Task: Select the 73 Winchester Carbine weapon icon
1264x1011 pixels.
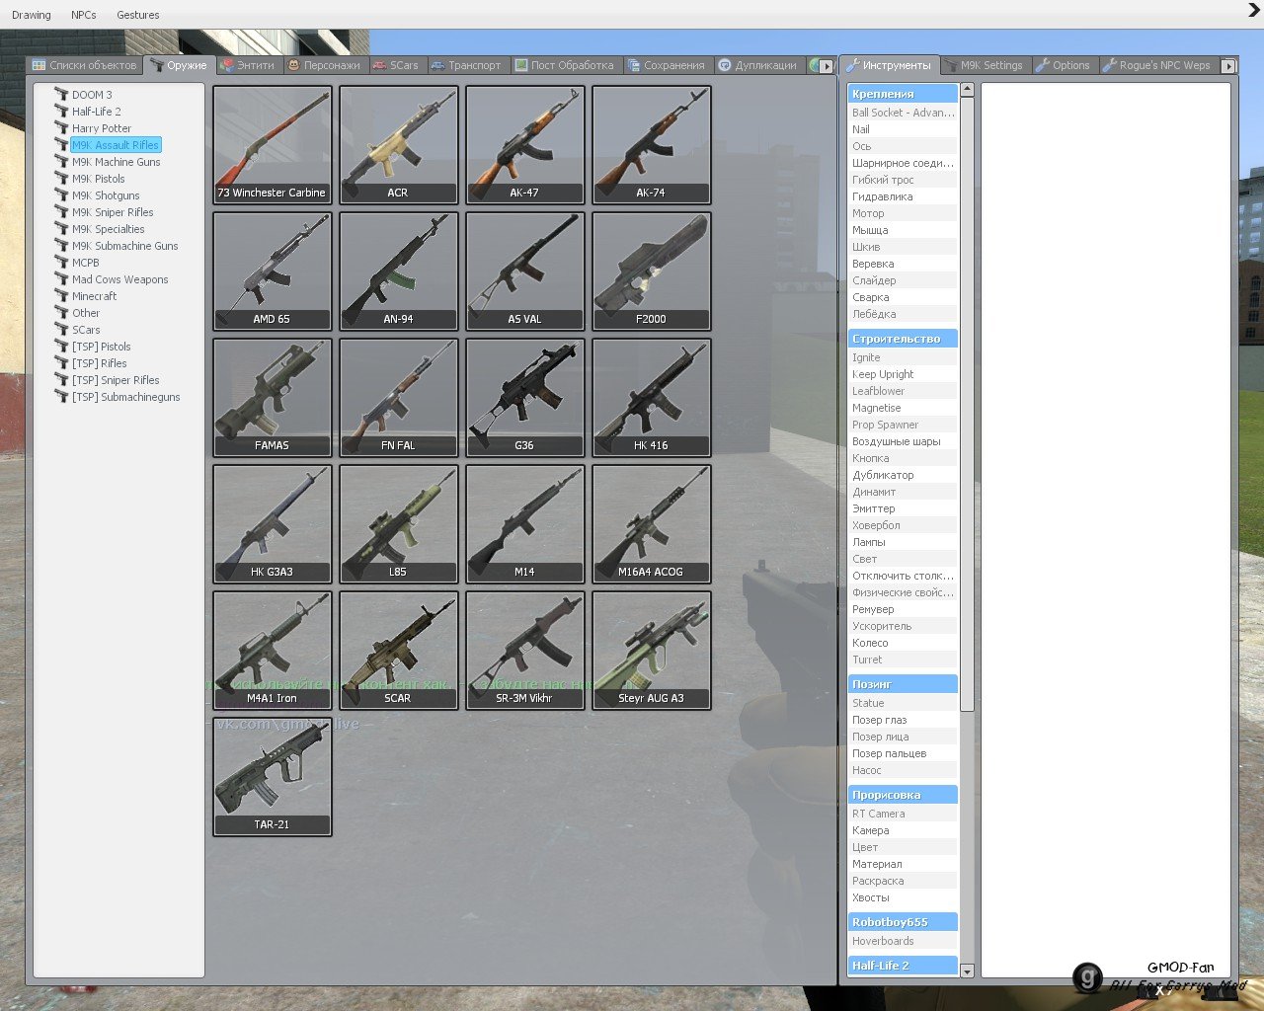Action: click(273, 144)
